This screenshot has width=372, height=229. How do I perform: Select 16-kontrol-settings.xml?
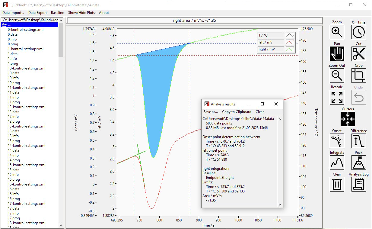tap(27, 184)
